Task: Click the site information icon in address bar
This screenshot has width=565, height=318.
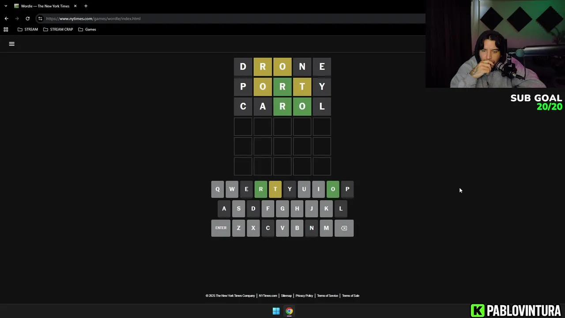Action: [40, 19]
